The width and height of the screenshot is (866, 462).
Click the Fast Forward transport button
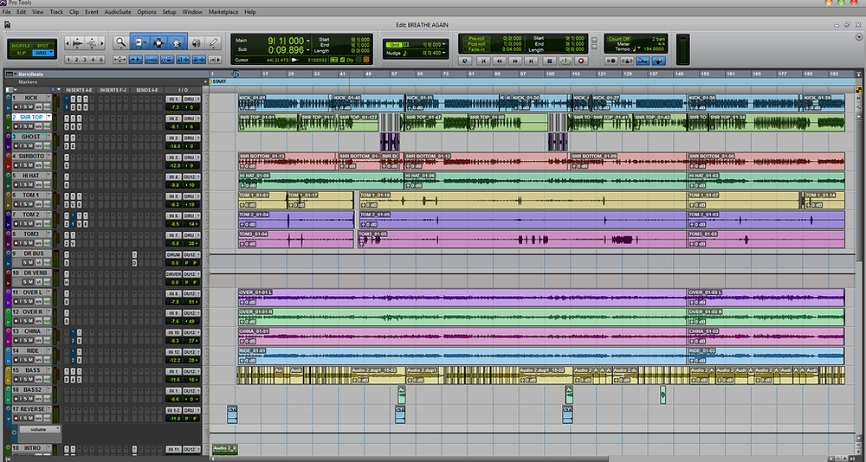pyautogui.click(x=515, y=61)
